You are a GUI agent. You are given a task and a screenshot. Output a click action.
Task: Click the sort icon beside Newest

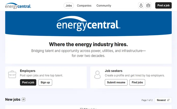(x=168, y=100)
